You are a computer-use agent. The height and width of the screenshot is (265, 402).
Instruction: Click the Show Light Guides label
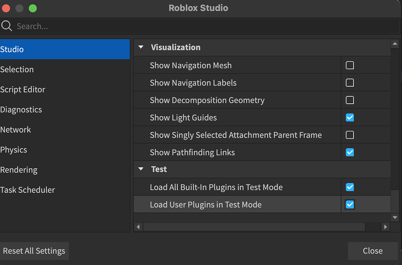pos(183,118)
